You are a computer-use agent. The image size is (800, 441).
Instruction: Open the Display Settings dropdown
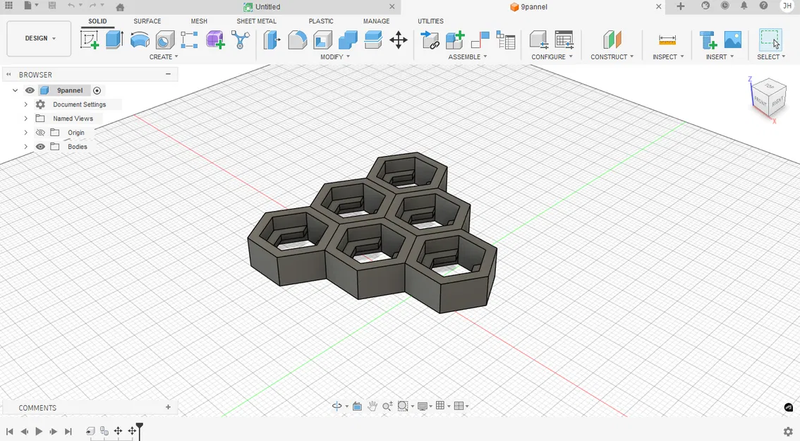pyautogui.click(x=423, y=406)
